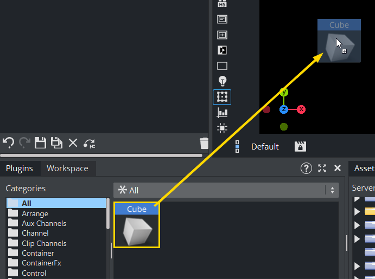Expand the bottom-most visible Server tree item
Screen dimensions: 375x279
point(357,266)
